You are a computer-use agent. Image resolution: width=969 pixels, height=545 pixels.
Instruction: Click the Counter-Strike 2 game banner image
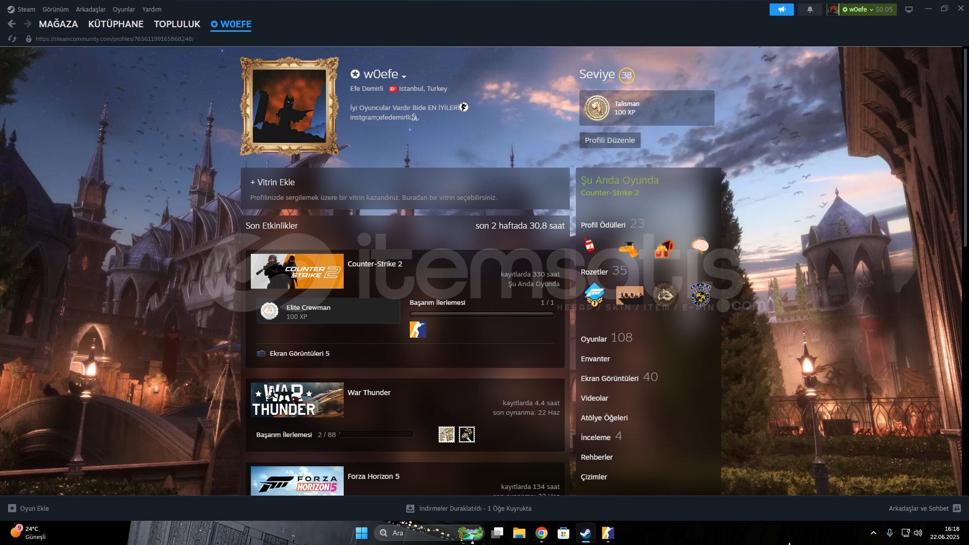coord(297,271)
